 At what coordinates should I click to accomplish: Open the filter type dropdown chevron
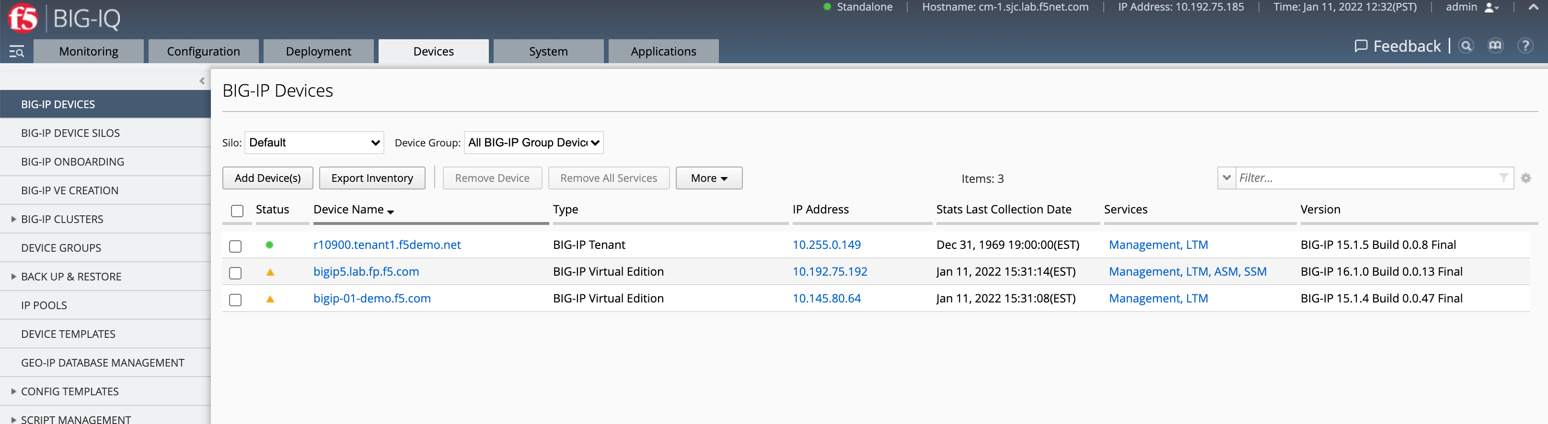(x=1226, y=178)
